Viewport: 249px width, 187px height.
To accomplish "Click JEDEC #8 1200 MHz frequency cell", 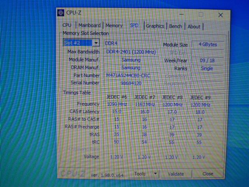I will [172, 105].
